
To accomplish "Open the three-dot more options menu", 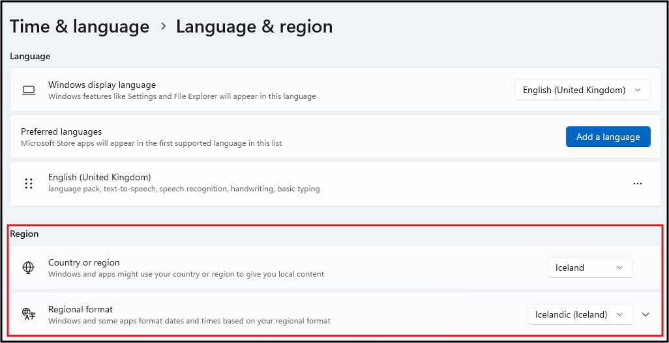I will [637, 184].
